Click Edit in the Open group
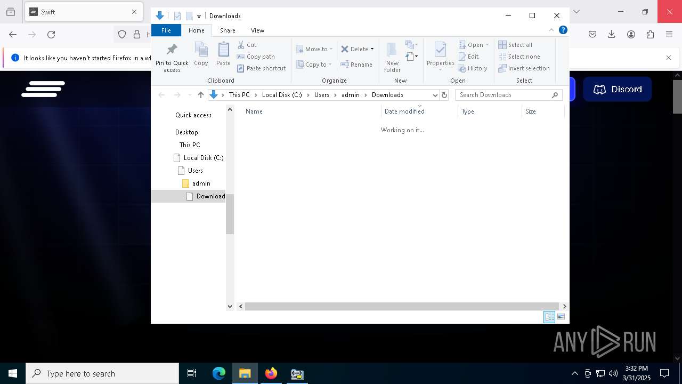 (x=469, y=57)
